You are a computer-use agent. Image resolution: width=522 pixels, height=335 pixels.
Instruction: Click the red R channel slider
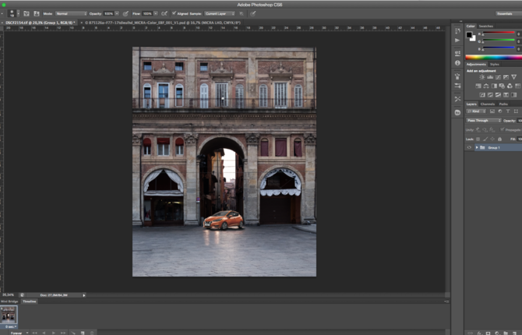[499, 33]
